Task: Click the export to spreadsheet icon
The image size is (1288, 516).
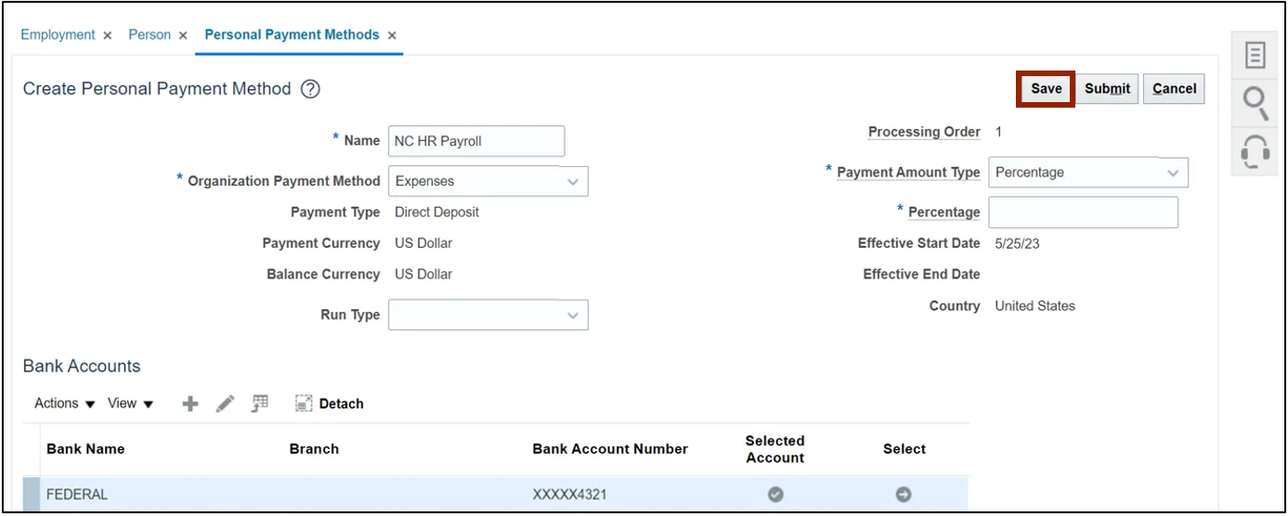Action: pos(260,403)
